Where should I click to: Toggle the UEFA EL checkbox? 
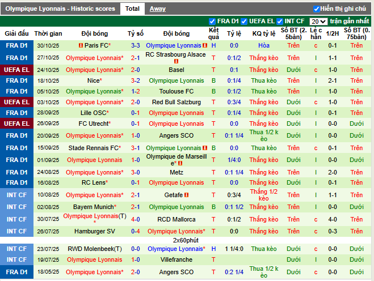click(244, 22)
